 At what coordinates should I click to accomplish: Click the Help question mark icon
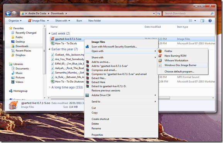[210, 21]
